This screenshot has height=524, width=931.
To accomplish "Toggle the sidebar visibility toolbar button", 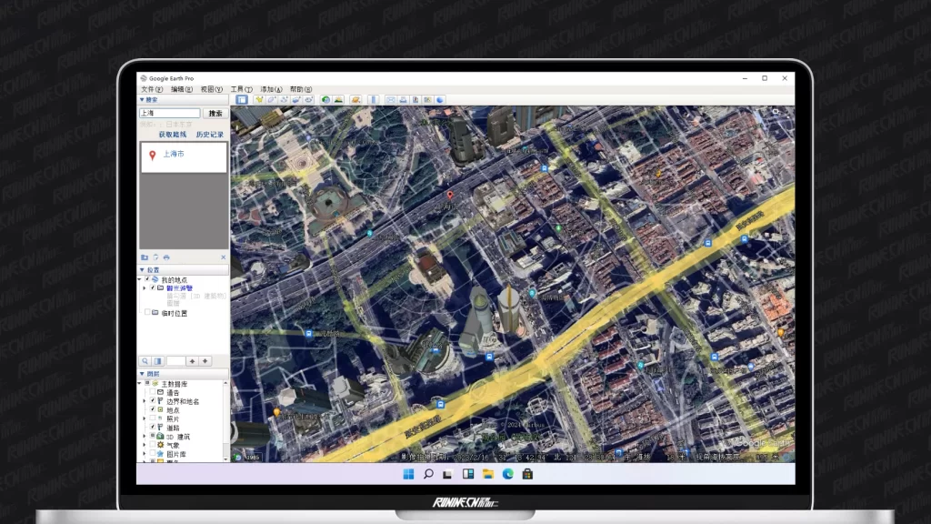I will (243, 99).
